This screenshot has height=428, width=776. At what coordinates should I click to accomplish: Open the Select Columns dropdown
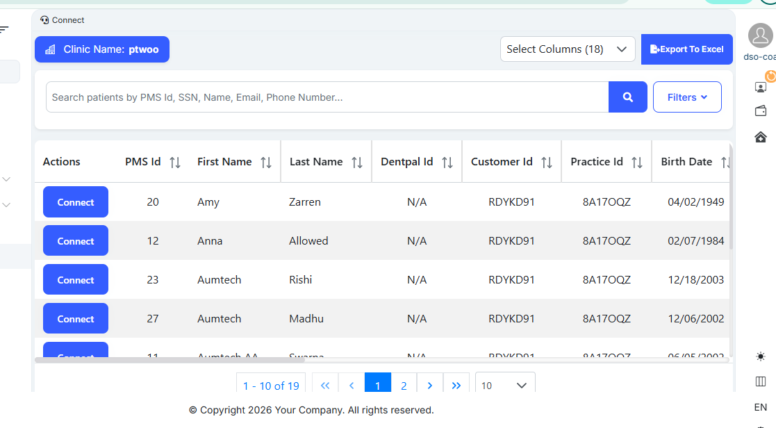click(567, 49)
